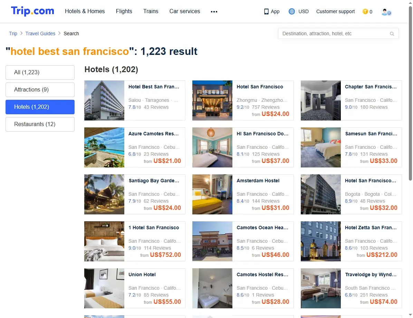Open Camotes Hostel Resort photo

click(x=212, y=288)
